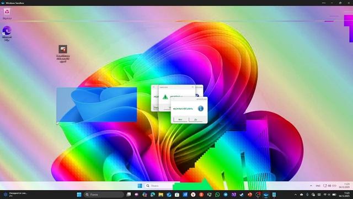Screen dimensions: 353x199
Task: Open the host Start button in the dark taskbar
Action: click(x=79, y=195)
